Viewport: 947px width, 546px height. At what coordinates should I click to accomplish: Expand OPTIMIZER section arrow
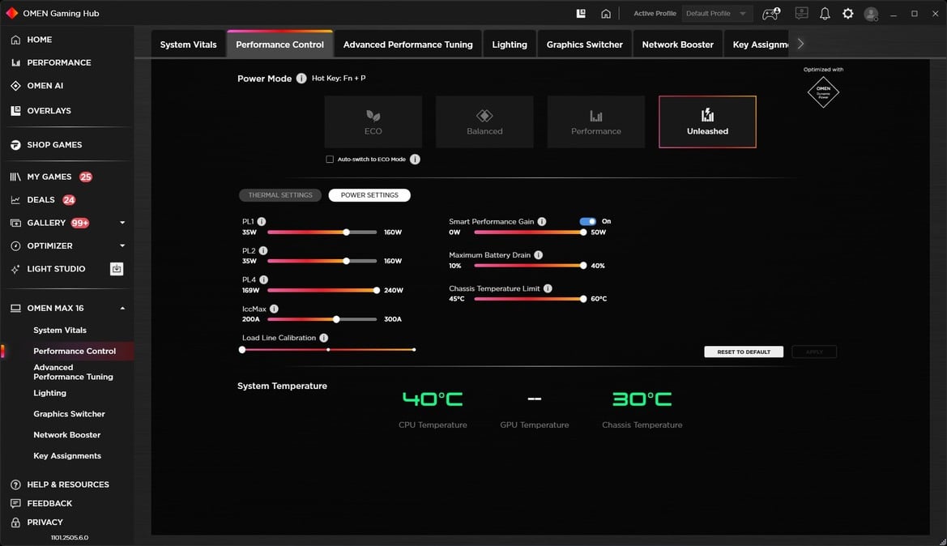coord(122,245)
